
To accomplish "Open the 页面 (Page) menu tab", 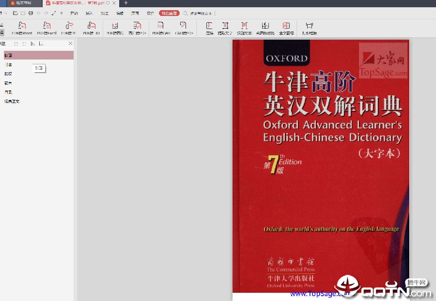I will point(135,13).
